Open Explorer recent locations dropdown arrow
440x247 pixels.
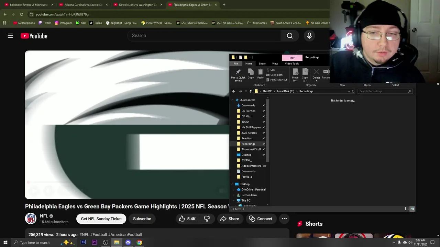pyautogui.click(x=245, y=91)
